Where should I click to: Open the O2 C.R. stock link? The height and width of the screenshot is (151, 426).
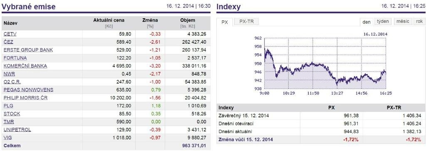pyautogui.click(x=12, y=82)
